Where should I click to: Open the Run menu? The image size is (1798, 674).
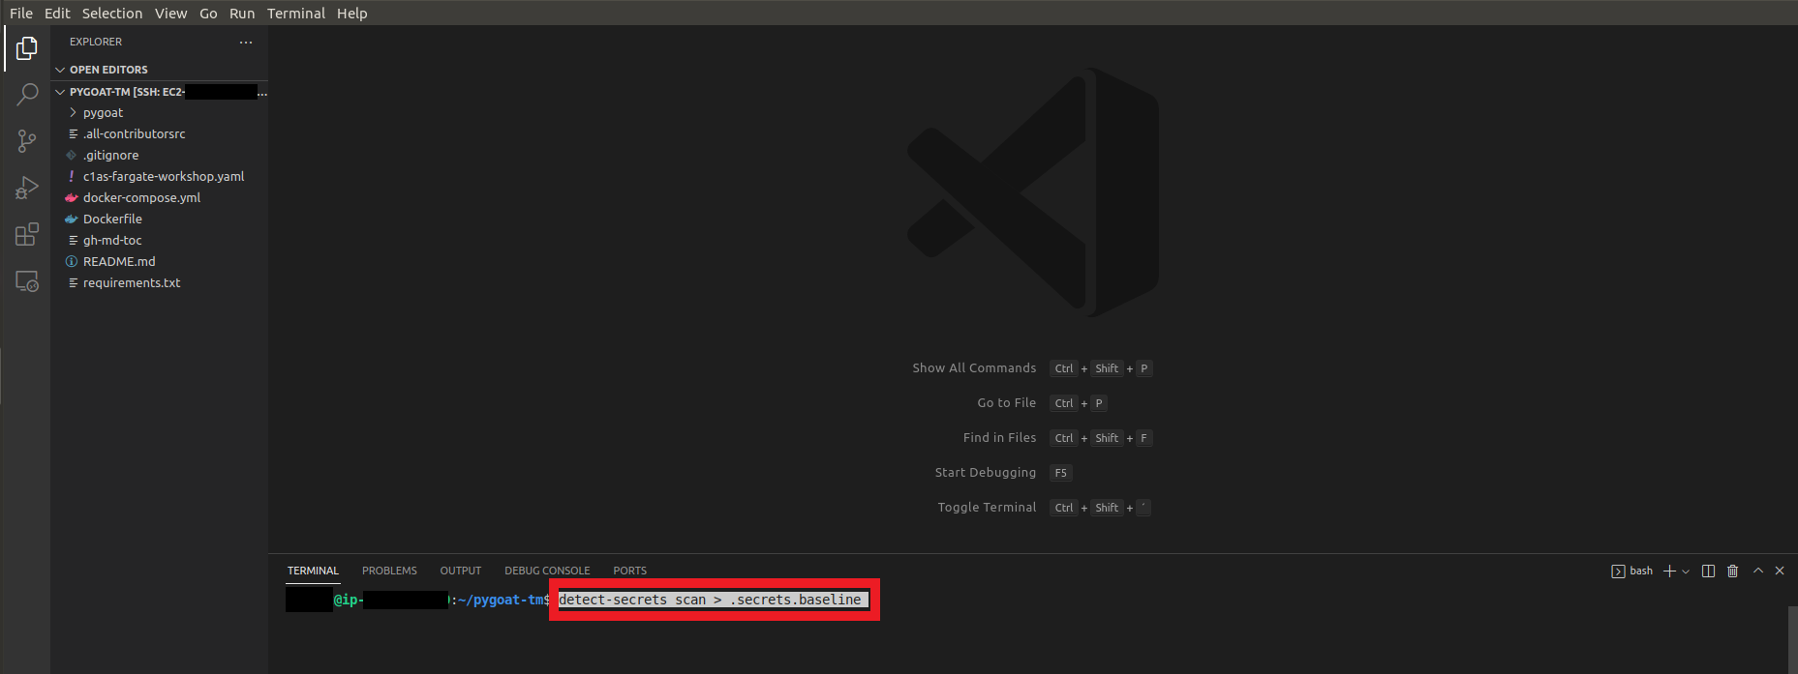242,14
